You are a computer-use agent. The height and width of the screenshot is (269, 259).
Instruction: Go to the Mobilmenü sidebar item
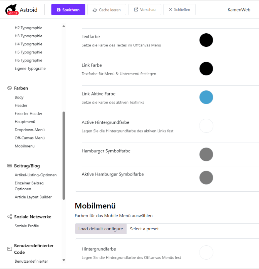click(25, 146)
